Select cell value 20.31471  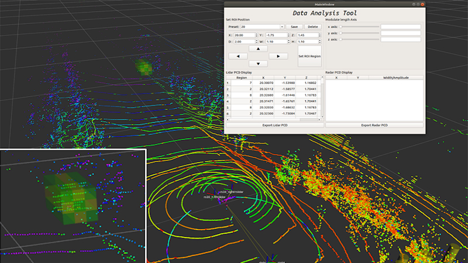pyautogui.click(x=263, y=101)
